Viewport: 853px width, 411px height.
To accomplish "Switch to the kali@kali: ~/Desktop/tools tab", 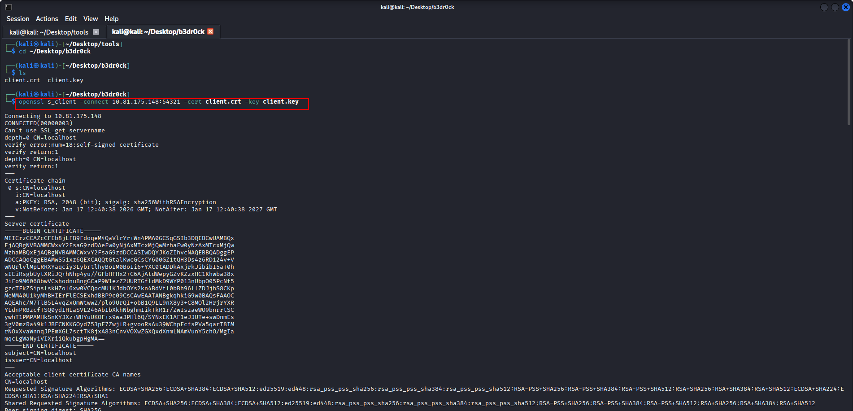I will pos(49,32).
